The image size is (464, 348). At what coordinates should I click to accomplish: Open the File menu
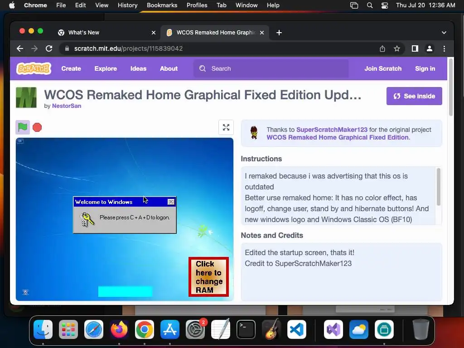tap(61, 5)
